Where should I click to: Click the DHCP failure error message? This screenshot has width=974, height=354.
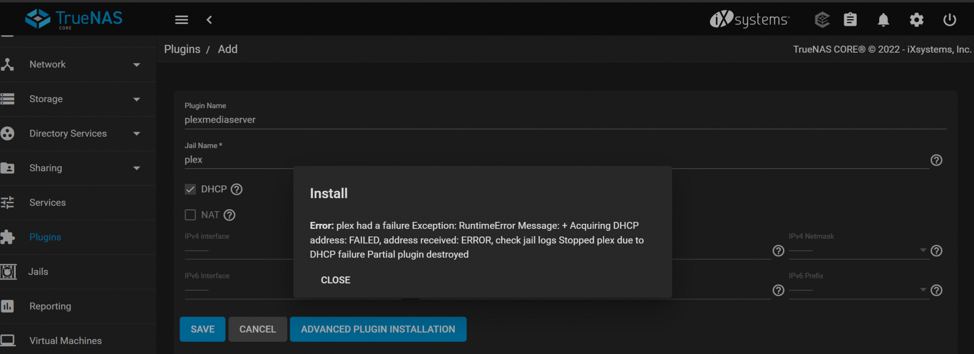(477, 240)
